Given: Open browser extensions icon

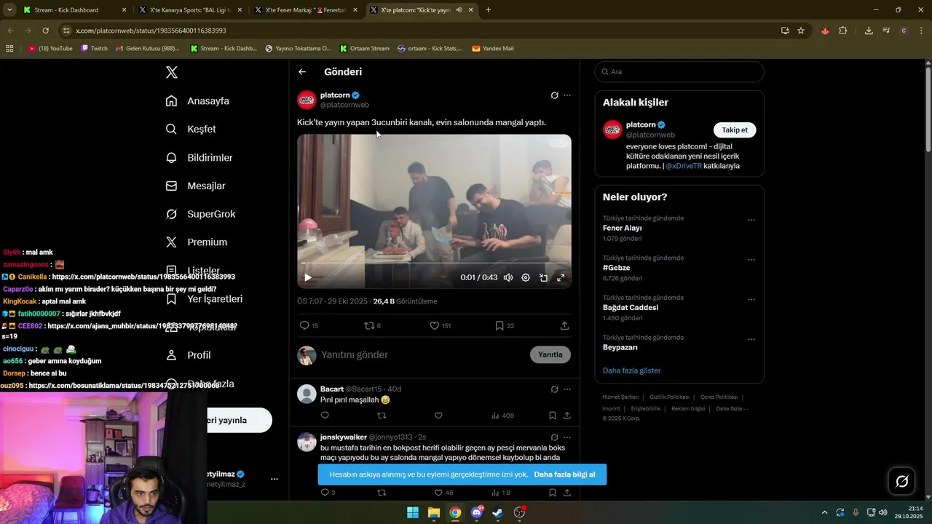Looking at the screenshot, I should (x=843, y=31).
